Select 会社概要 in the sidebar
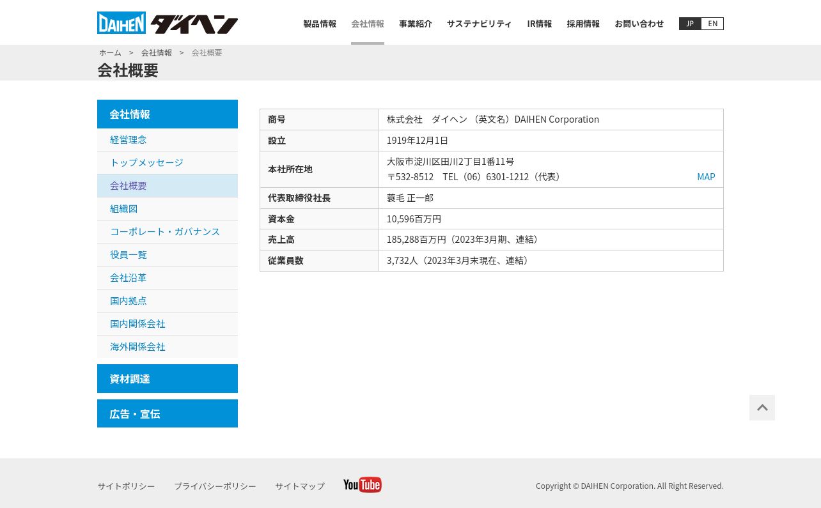Screen dimensions: 821x508 [168, 186]
